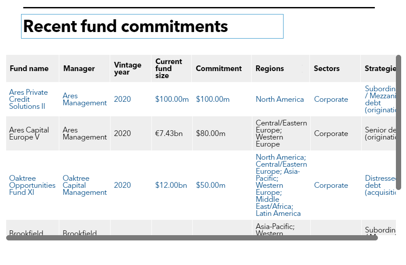
Task: Sort the table by the Commitment column
Action: point(219,68)
